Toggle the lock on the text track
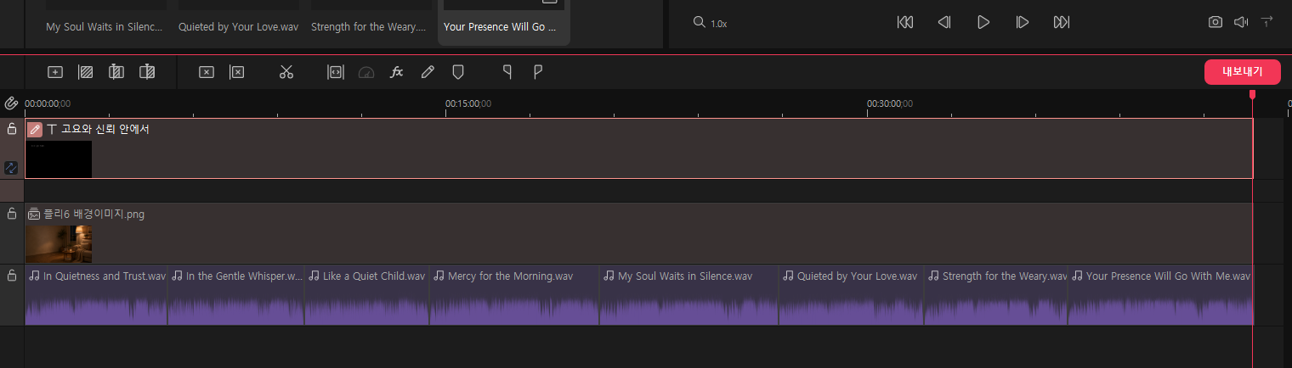The image size is (1292, 368). (12, 129)
